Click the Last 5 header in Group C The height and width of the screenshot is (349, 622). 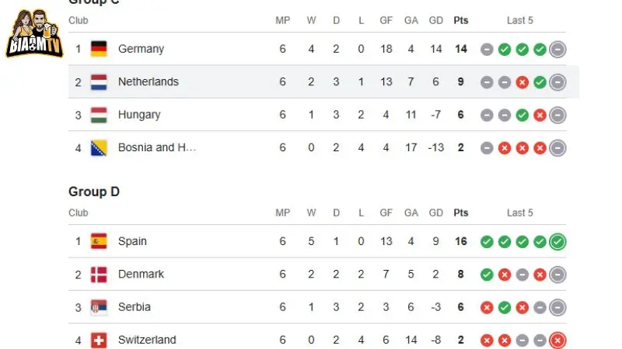pyautogui.click(x=519, y=21)
